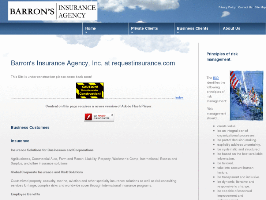
Task: Click the 'Customized property, casualty, marine' paragraph
Action: 94,183
